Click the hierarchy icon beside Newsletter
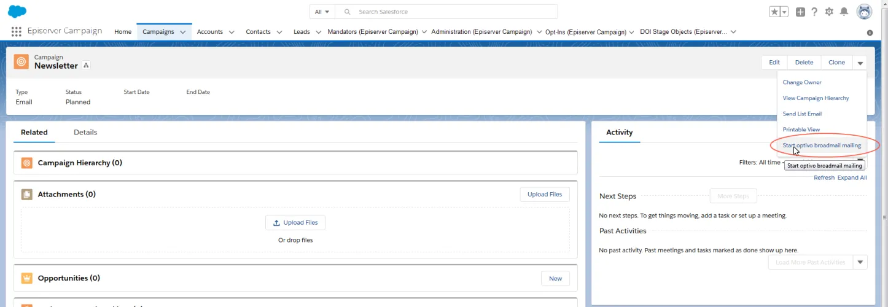The width and height of the screenshot is (888, 307). click(x=86, y=66)
